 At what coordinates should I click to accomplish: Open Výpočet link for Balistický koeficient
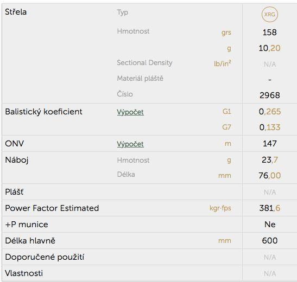click(x=130, y=112)
